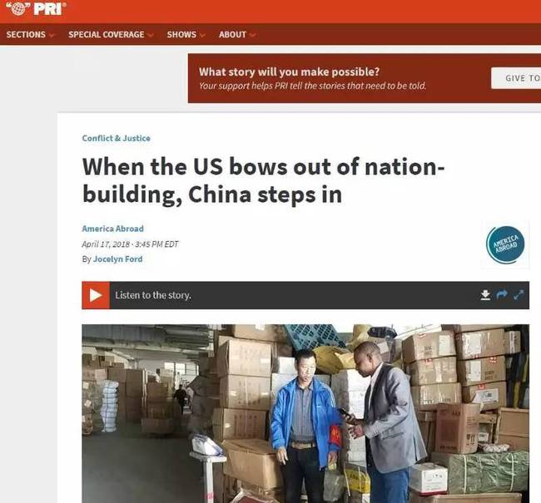Viewport: 541px width, 503px height.
Task: Open the Sections menu label
Action: (26, 35)
